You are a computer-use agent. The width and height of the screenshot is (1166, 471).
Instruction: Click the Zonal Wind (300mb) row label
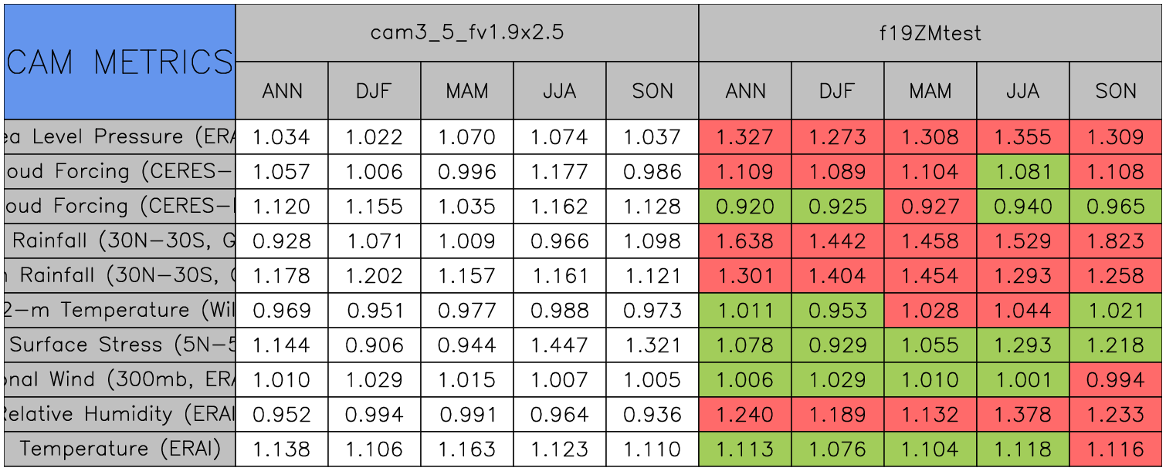[x=120, y=380]
